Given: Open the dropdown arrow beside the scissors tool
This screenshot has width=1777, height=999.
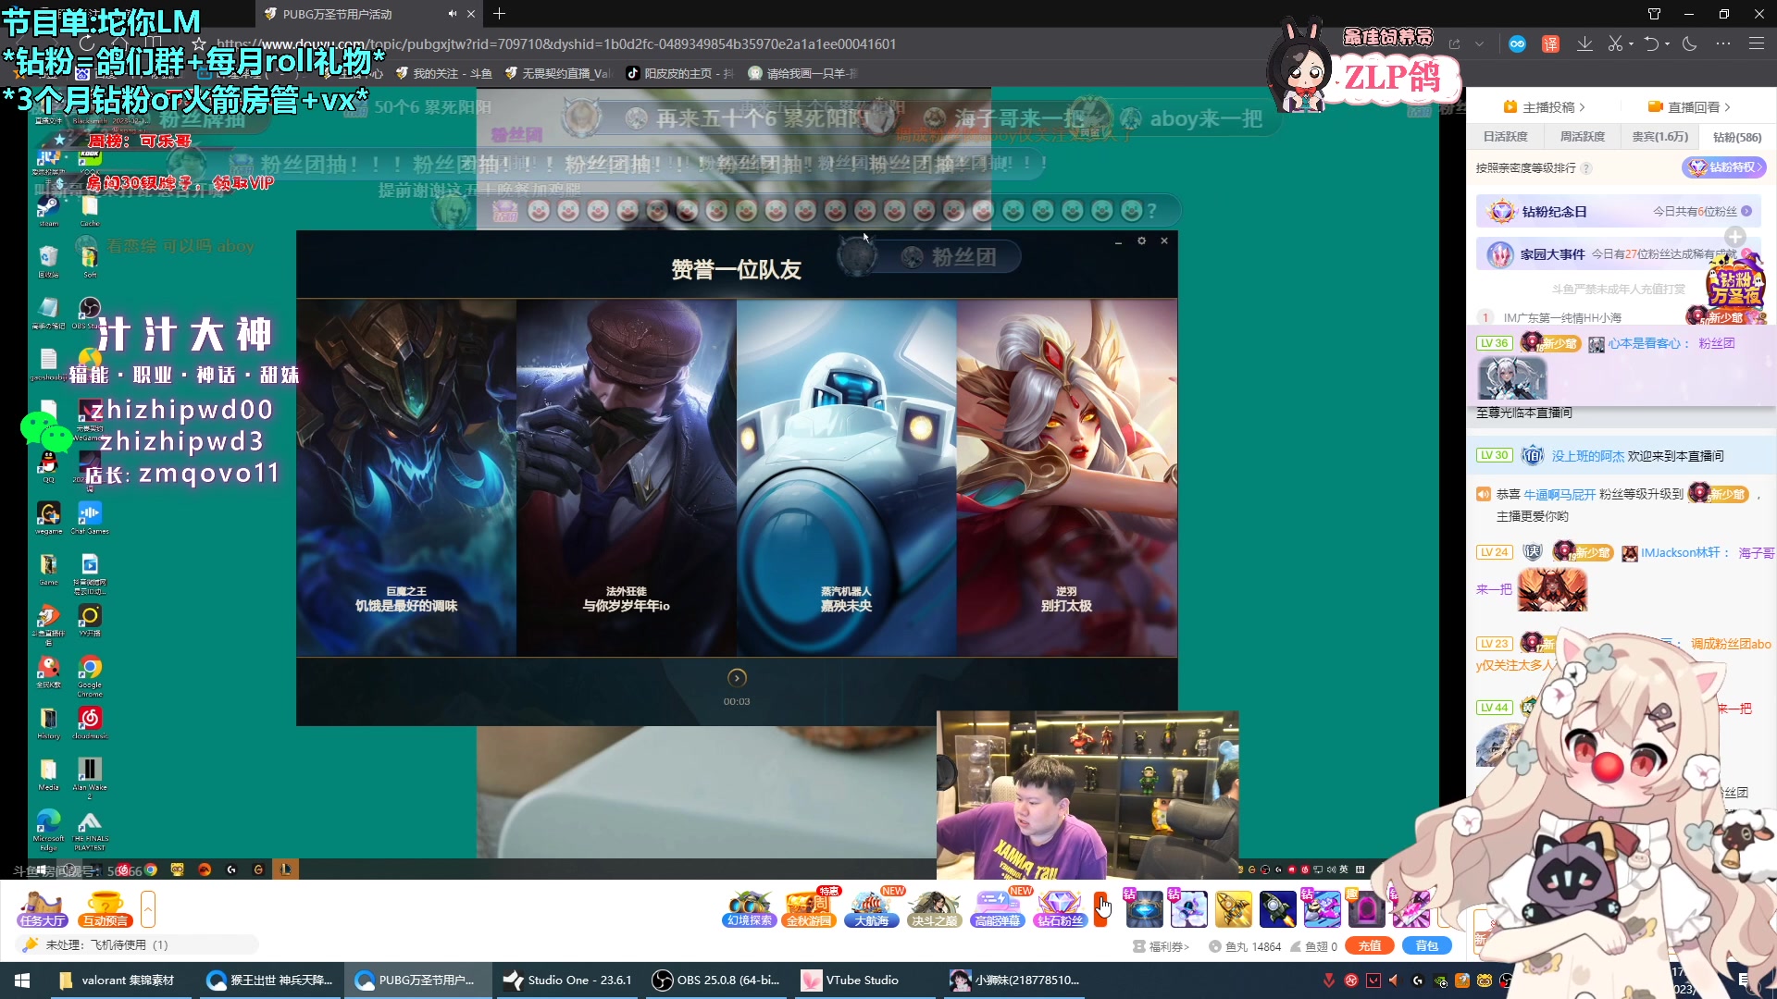Looking at the screenshot, I should coord(1631,43).
